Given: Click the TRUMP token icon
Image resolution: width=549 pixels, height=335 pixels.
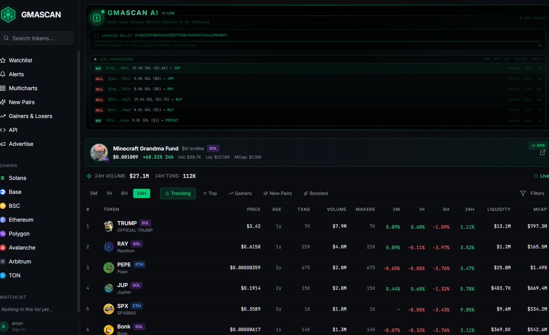Looking at the screenshot, I should coord(108,226).
